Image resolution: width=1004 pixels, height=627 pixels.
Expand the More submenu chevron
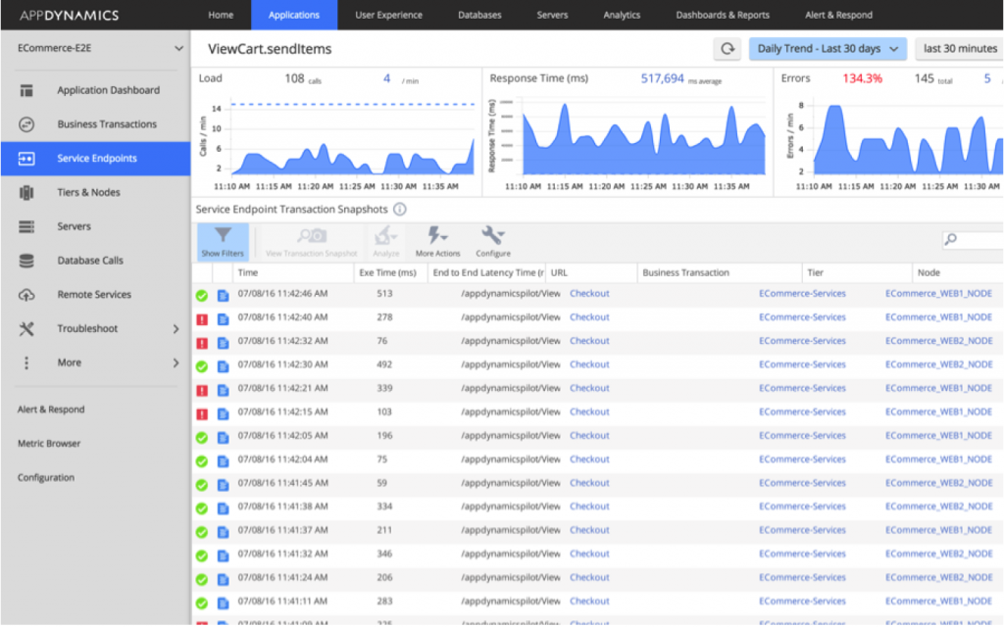click(x=176, y=362)
